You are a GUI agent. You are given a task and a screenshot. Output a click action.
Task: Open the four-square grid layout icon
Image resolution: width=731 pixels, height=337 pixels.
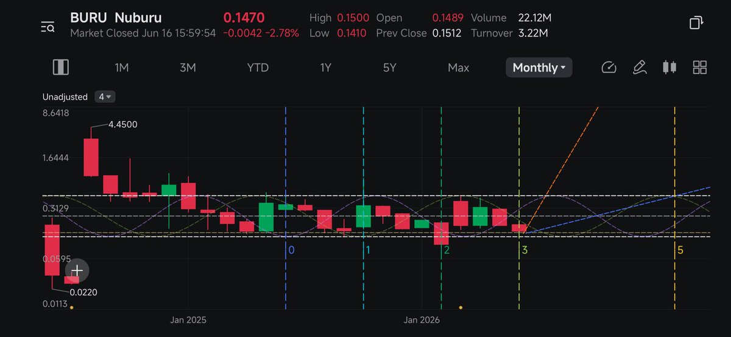pos(700,68)
